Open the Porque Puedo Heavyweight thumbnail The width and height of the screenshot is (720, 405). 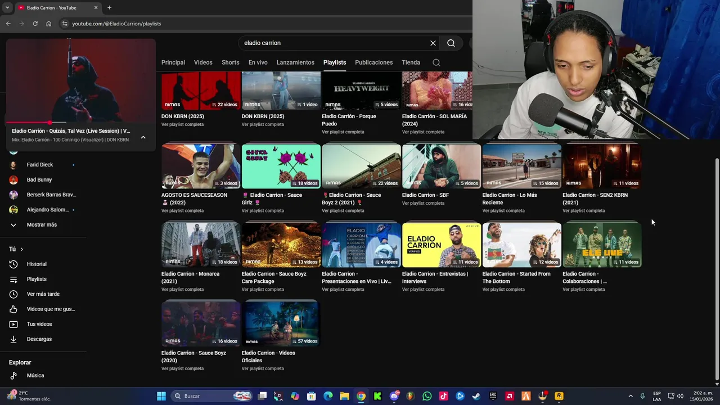click(361, 91)
